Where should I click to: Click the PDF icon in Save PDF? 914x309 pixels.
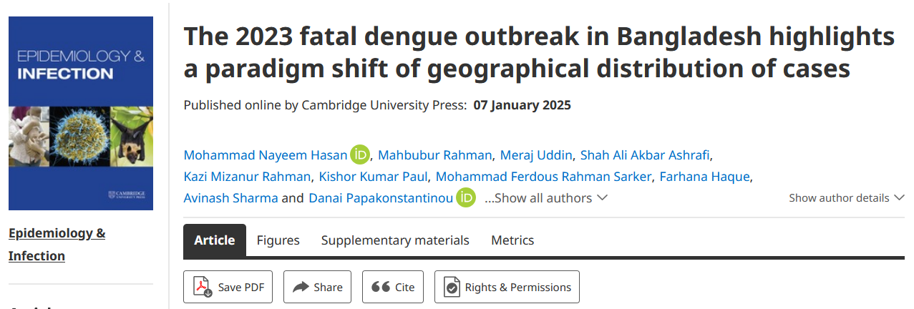(203, 287)
